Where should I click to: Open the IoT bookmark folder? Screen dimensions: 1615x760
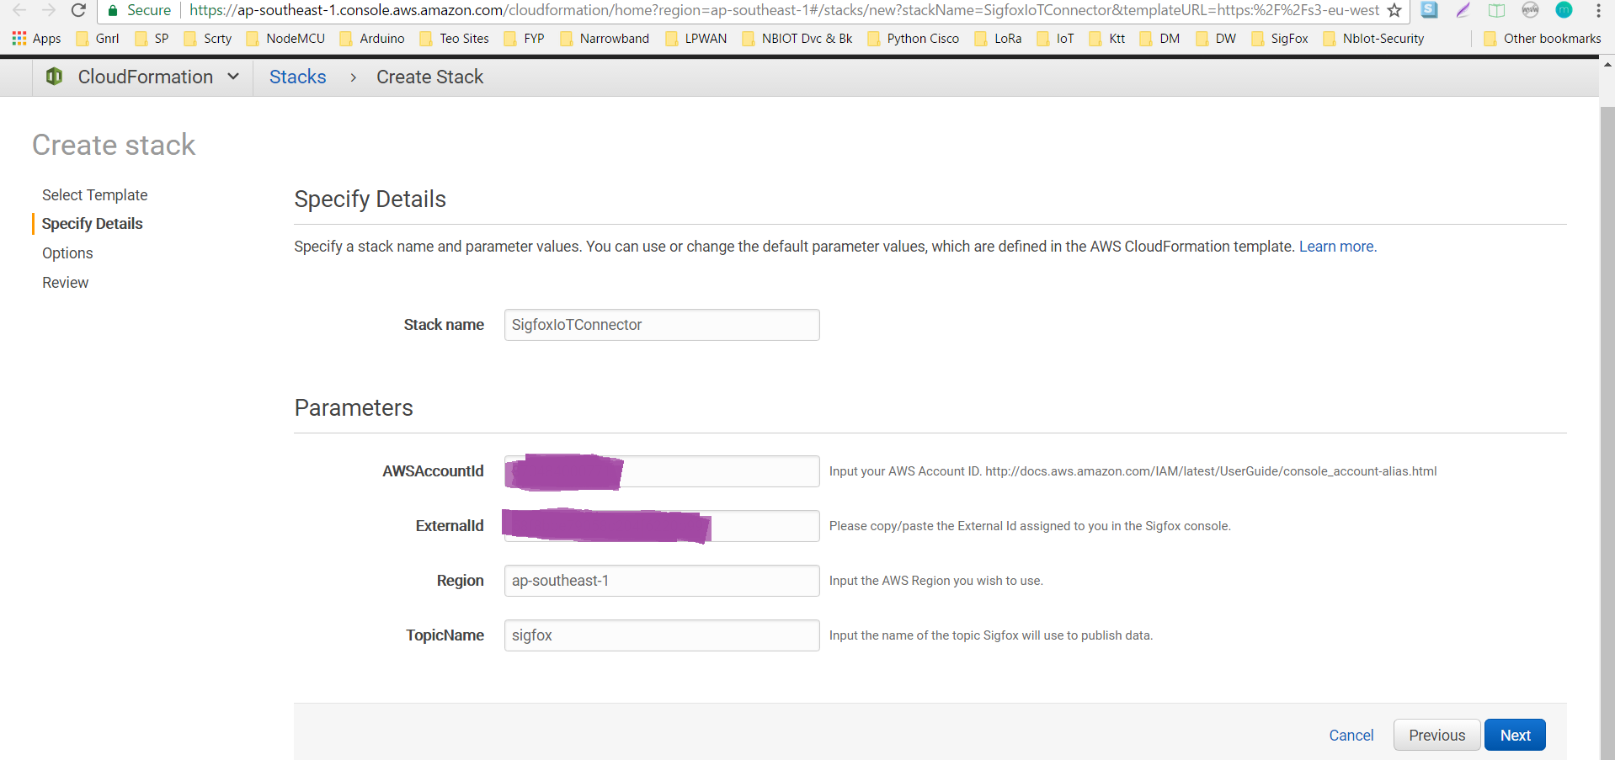(x=1055, y=39)
